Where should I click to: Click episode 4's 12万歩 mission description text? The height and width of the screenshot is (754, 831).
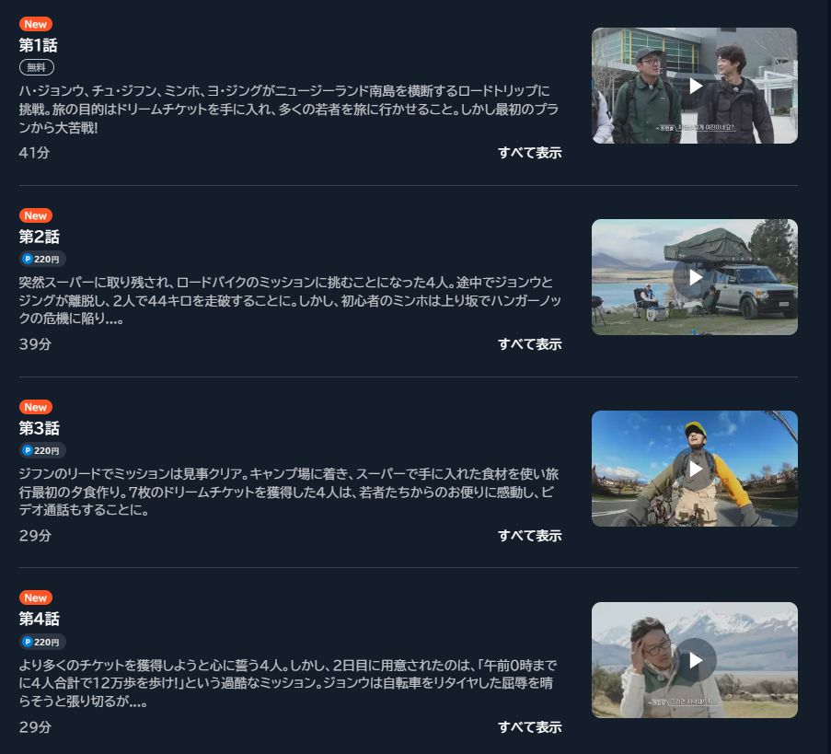pyautogui.click(x=288, y=683)
